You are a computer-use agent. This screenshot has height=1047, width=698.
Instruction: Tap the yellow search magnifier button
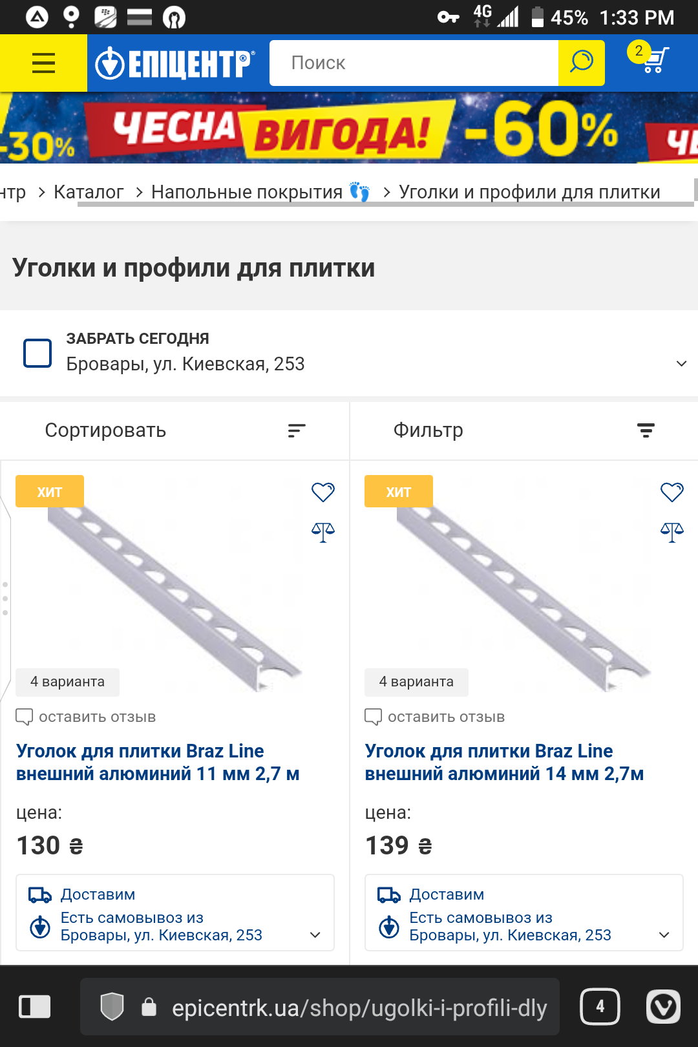tap(581, 63)
